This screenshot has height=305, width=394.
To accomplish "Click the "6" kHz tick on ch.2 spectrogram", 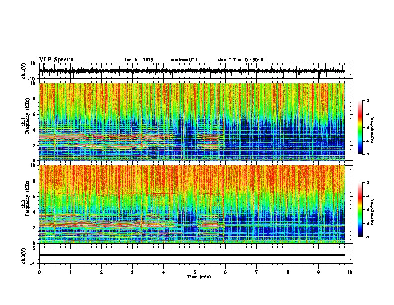I will (35, 197).
